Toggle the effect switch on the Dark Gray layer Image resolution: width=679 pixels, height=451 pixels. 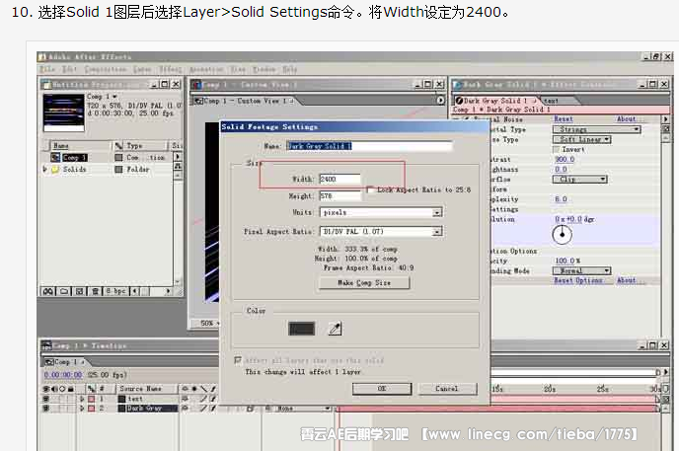(x=213, y=409)
